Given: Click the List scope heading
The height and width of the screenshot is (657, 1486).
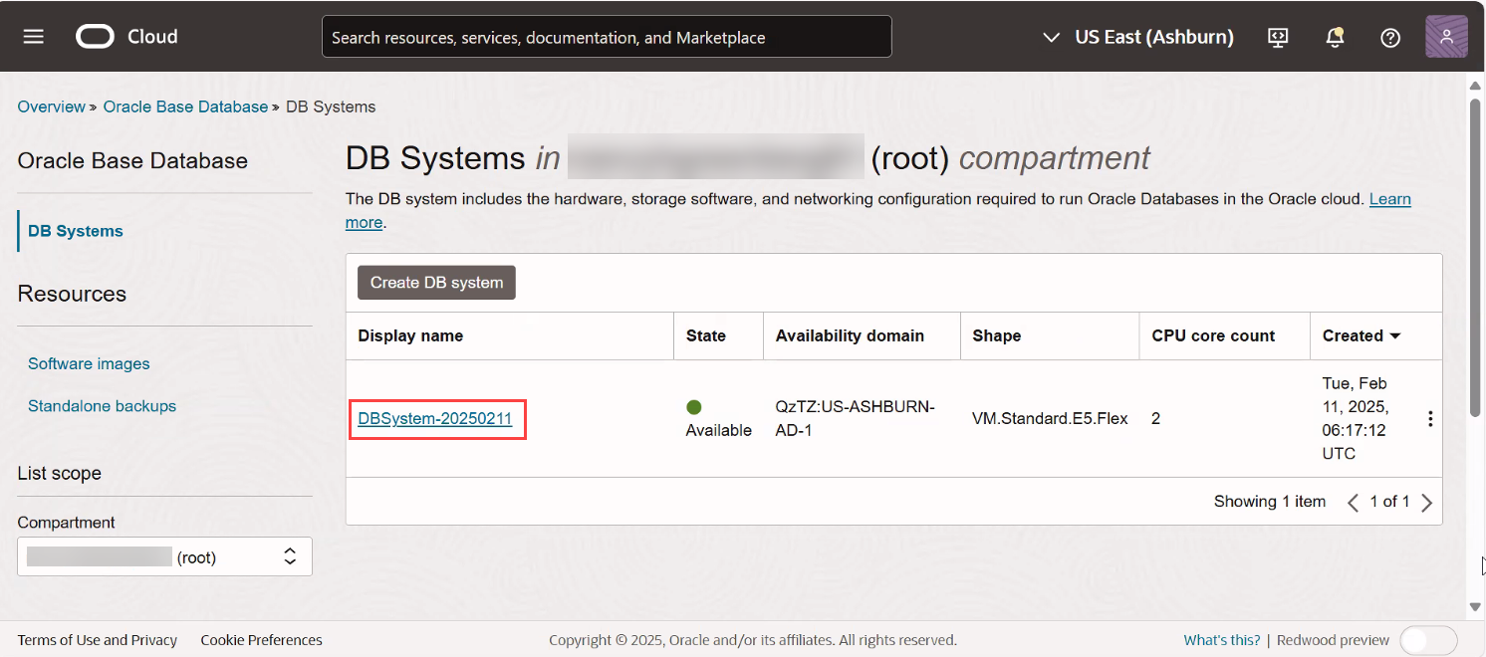Looking at the screenshot, I should point(60,473).
